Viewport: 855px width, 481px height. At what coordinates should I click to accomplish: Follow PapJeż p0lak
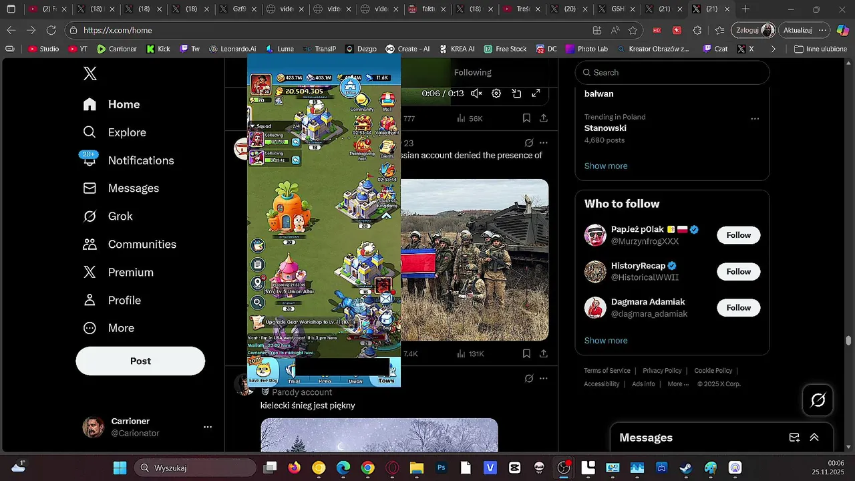click(x=739, y=235)
